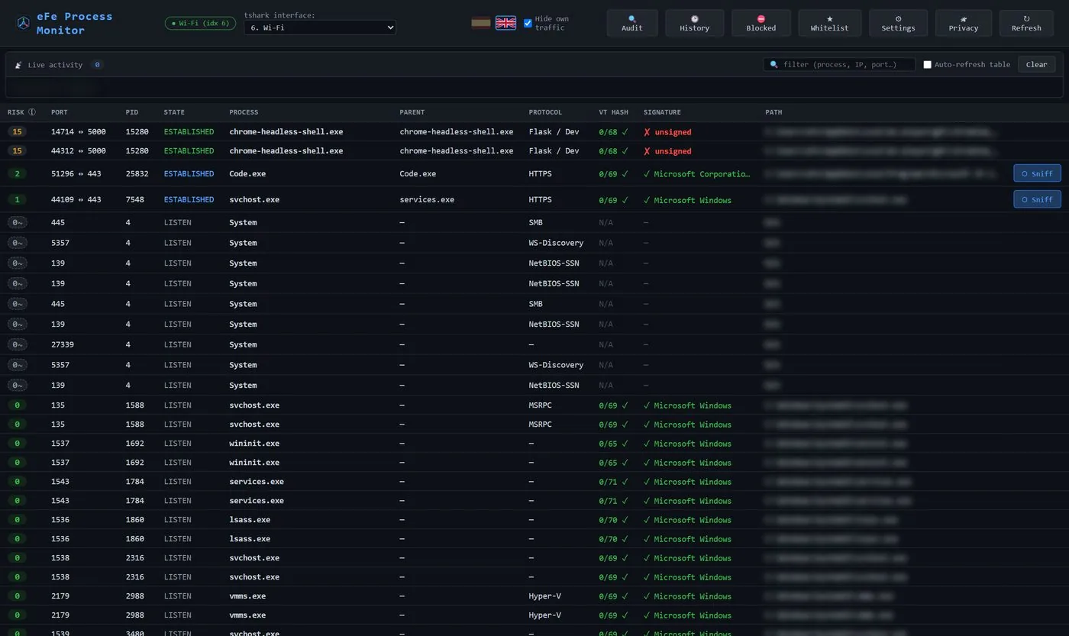Viewport: 1069px width, 636px height.
Task: Open the connection History view
Action: (x=694, y=23)
